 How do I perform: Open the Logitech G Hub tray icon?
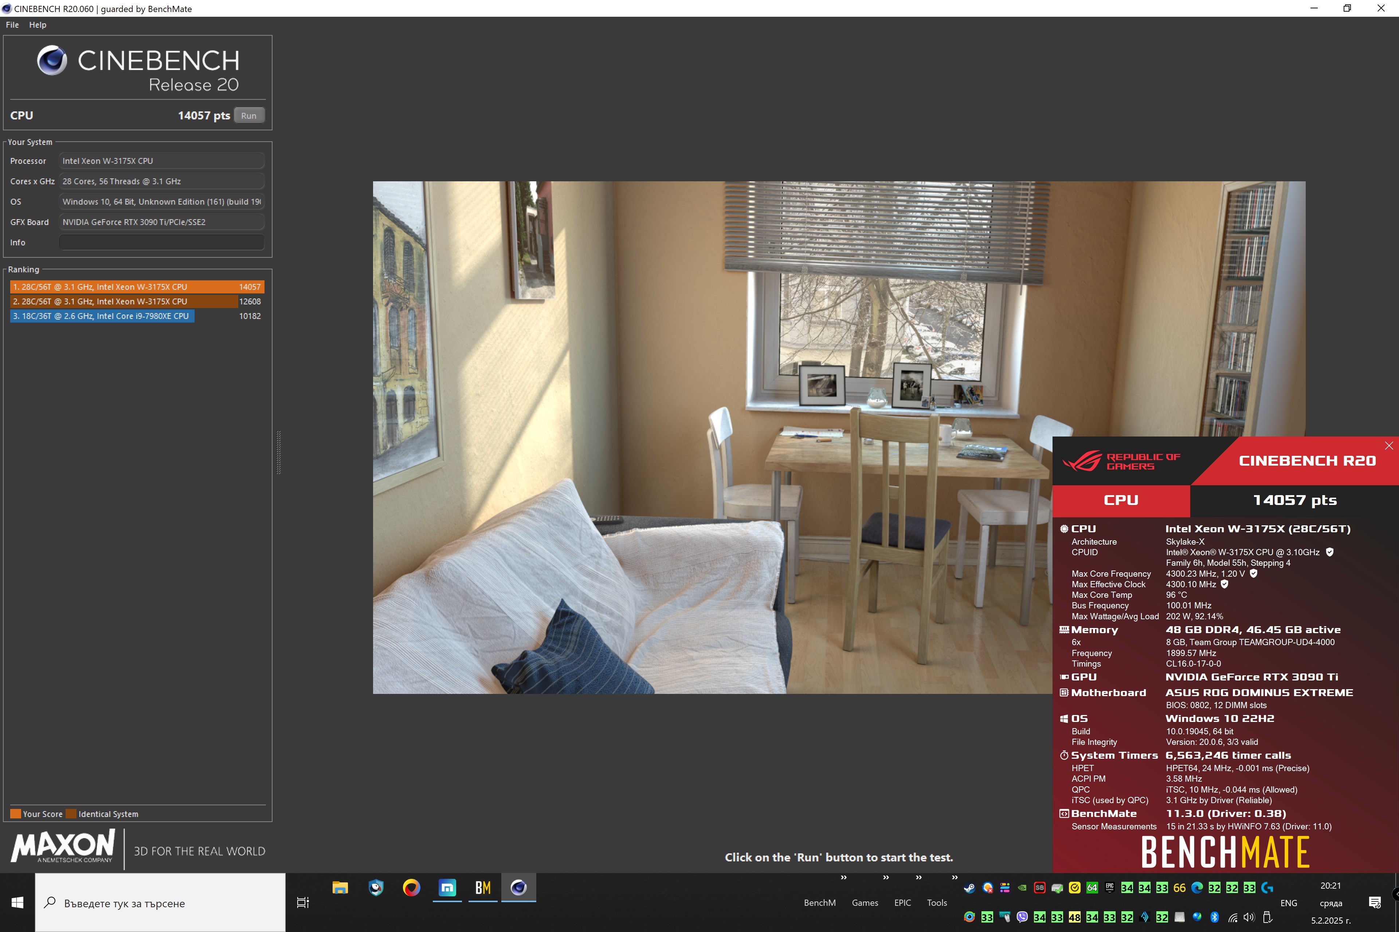click(1267, 888)
